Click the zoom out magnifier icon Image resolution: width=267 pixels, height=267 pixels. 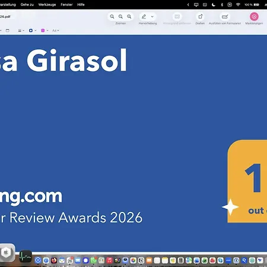(112, 17)
